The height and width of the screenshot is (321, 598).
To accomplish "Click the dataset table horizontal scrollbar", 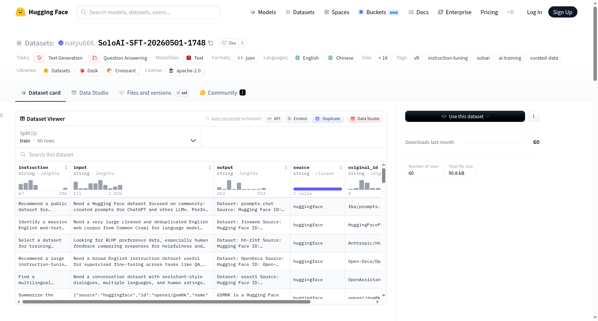I will (166, 302).
